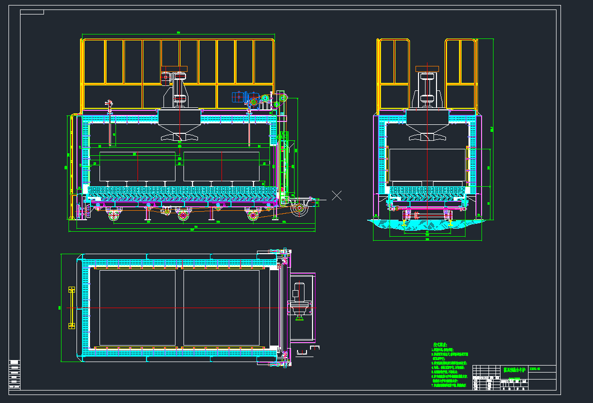Click the drawing number in the title block

click(x=535, y=369)
